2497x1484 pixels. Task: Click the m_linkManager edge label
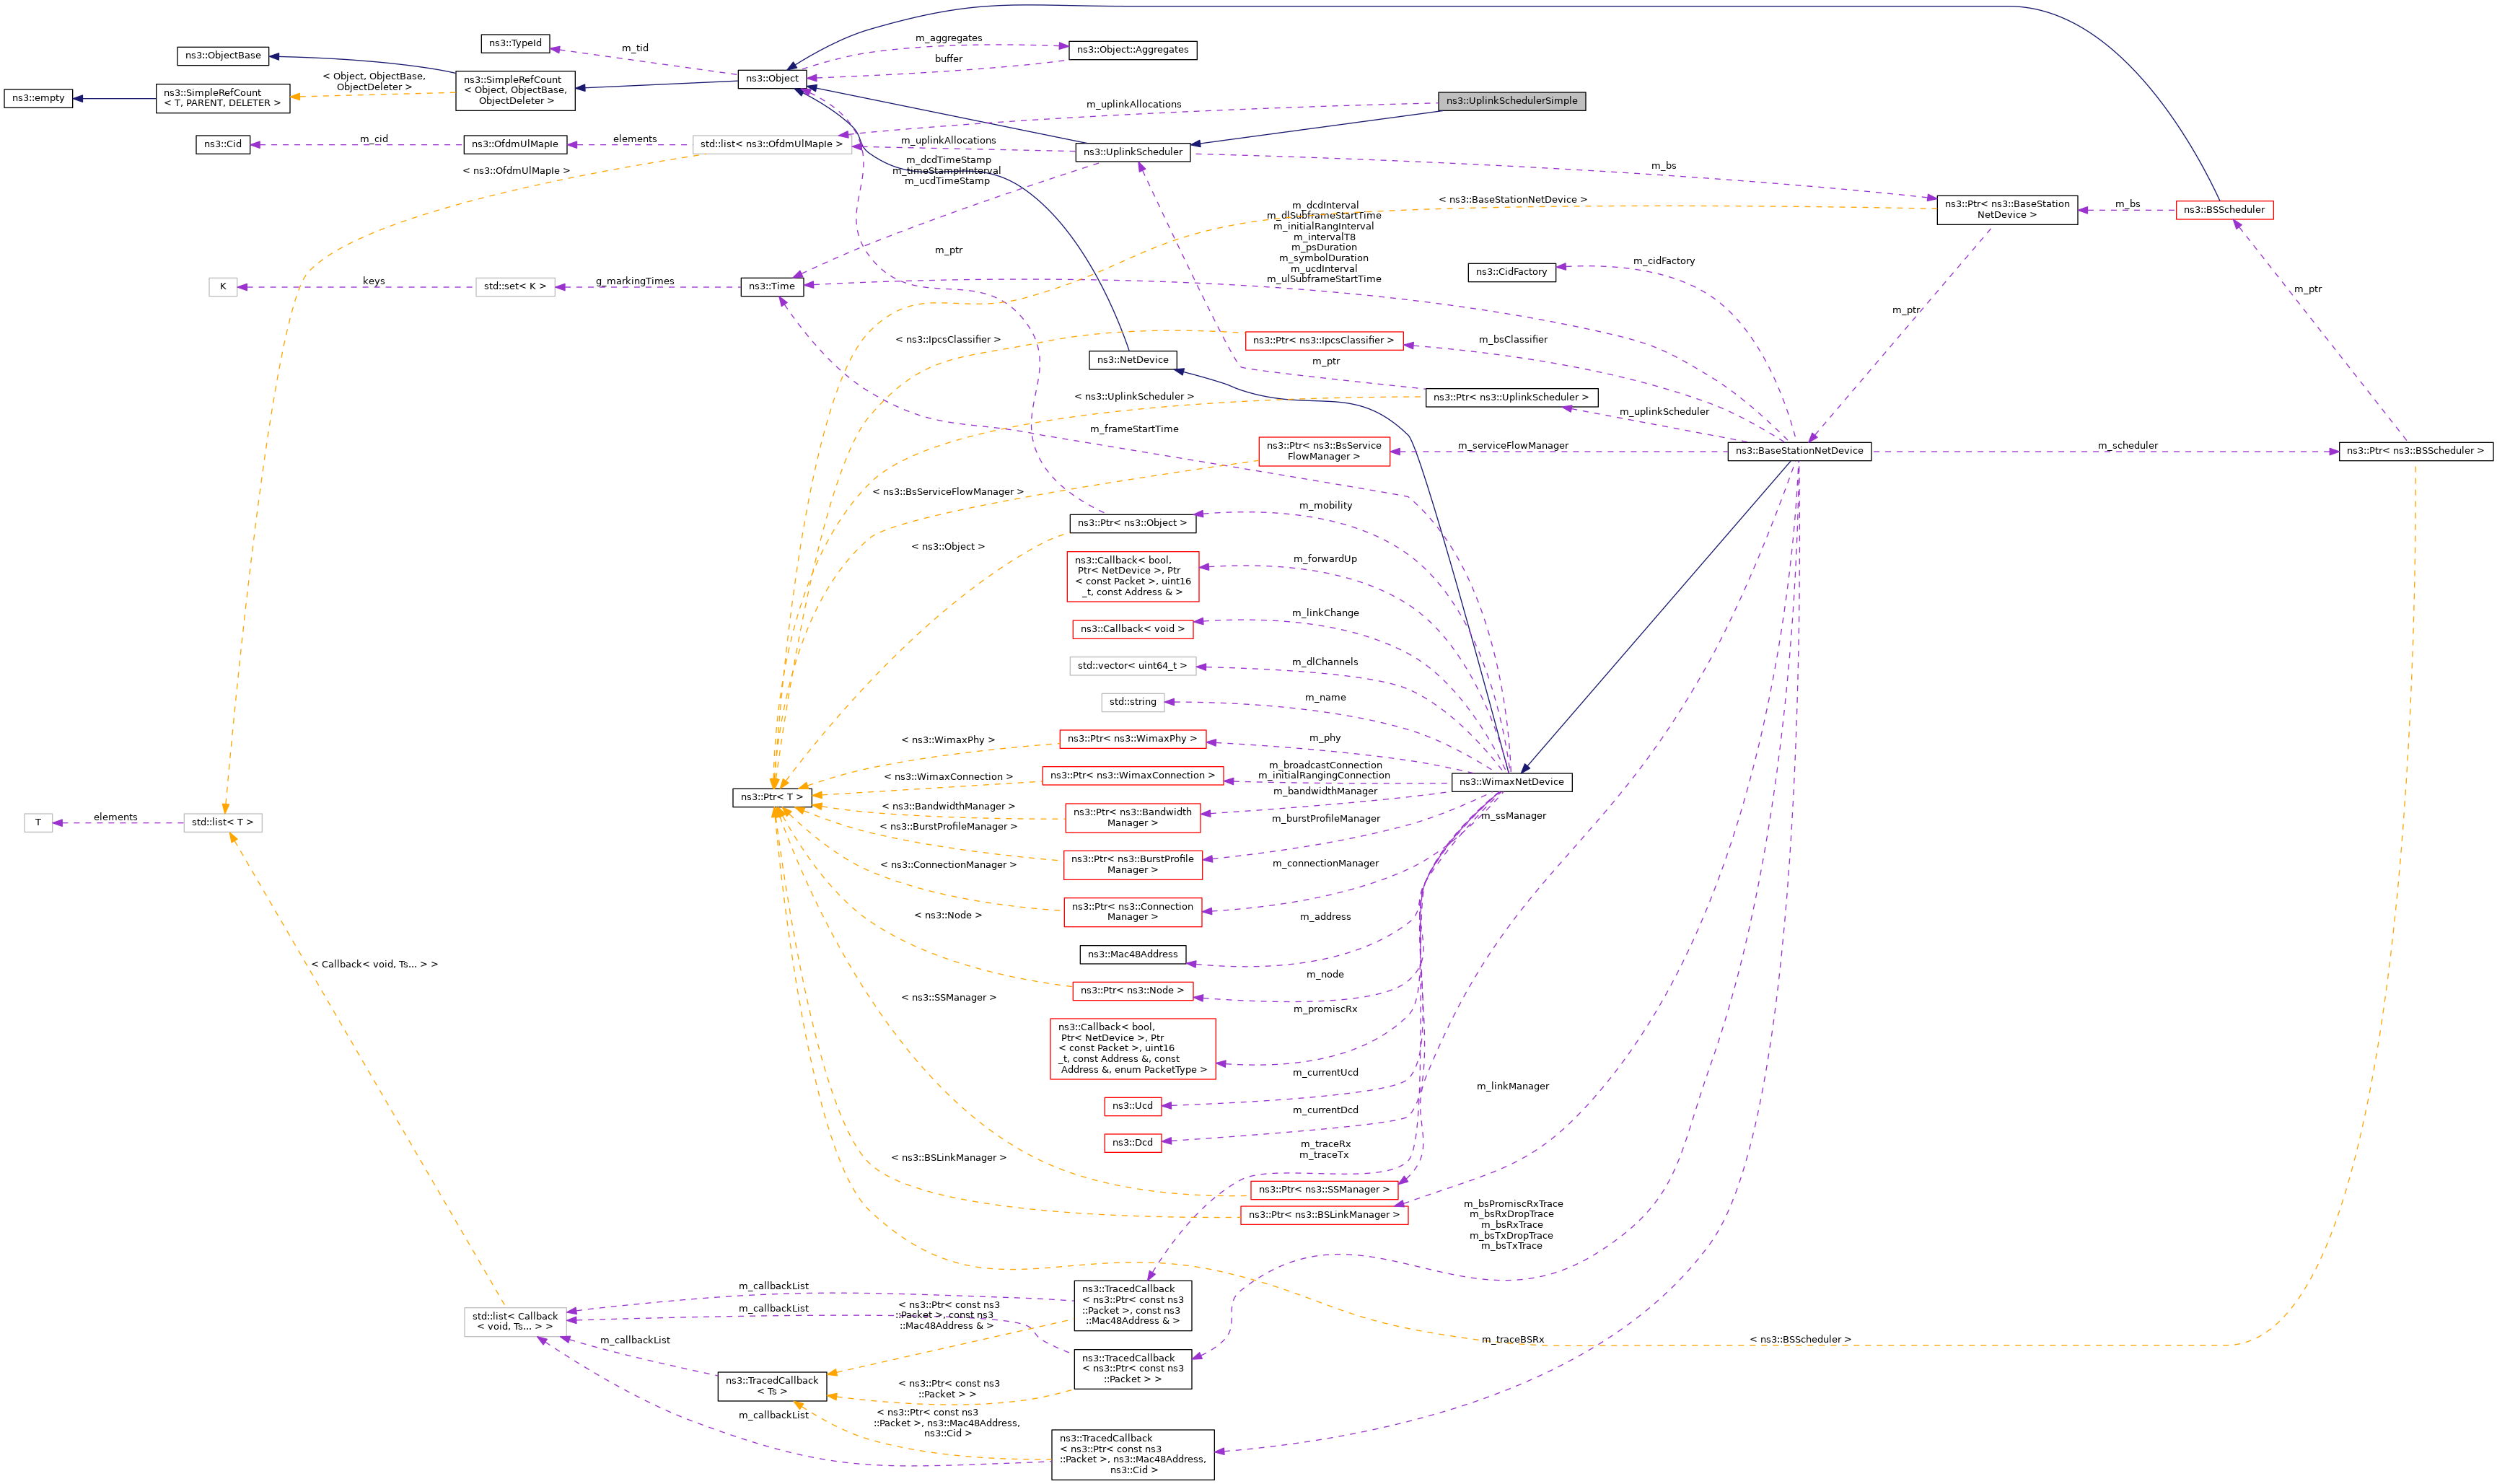[1512, 1086]
